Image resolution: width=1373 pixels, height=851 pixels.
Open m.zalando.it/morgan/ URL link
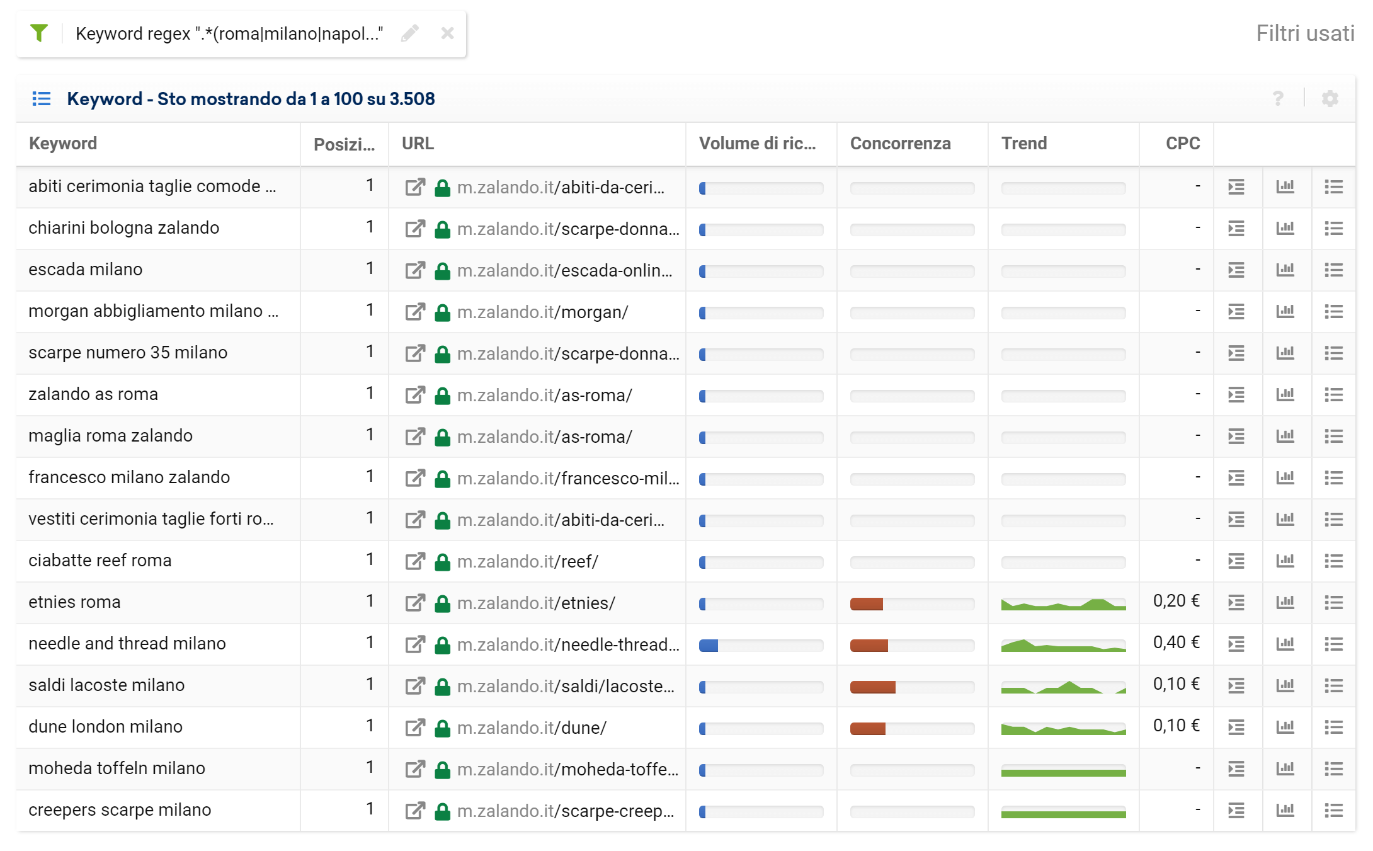[542, 312]
